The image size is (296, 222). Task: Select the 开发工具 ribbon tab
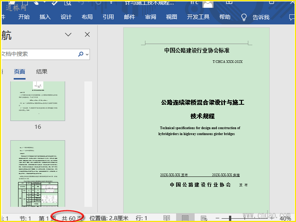(x=198, y=17)
